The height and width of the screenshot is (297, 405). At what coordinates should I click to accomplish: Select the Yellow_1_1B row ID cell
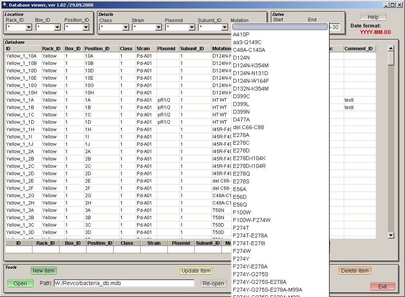(x=23, y=108)
